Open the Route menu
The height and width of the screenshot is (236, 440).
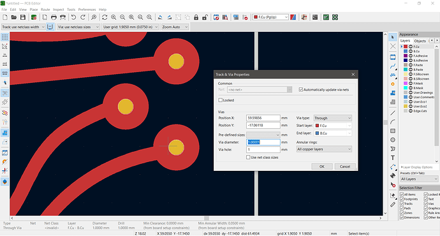45,10
